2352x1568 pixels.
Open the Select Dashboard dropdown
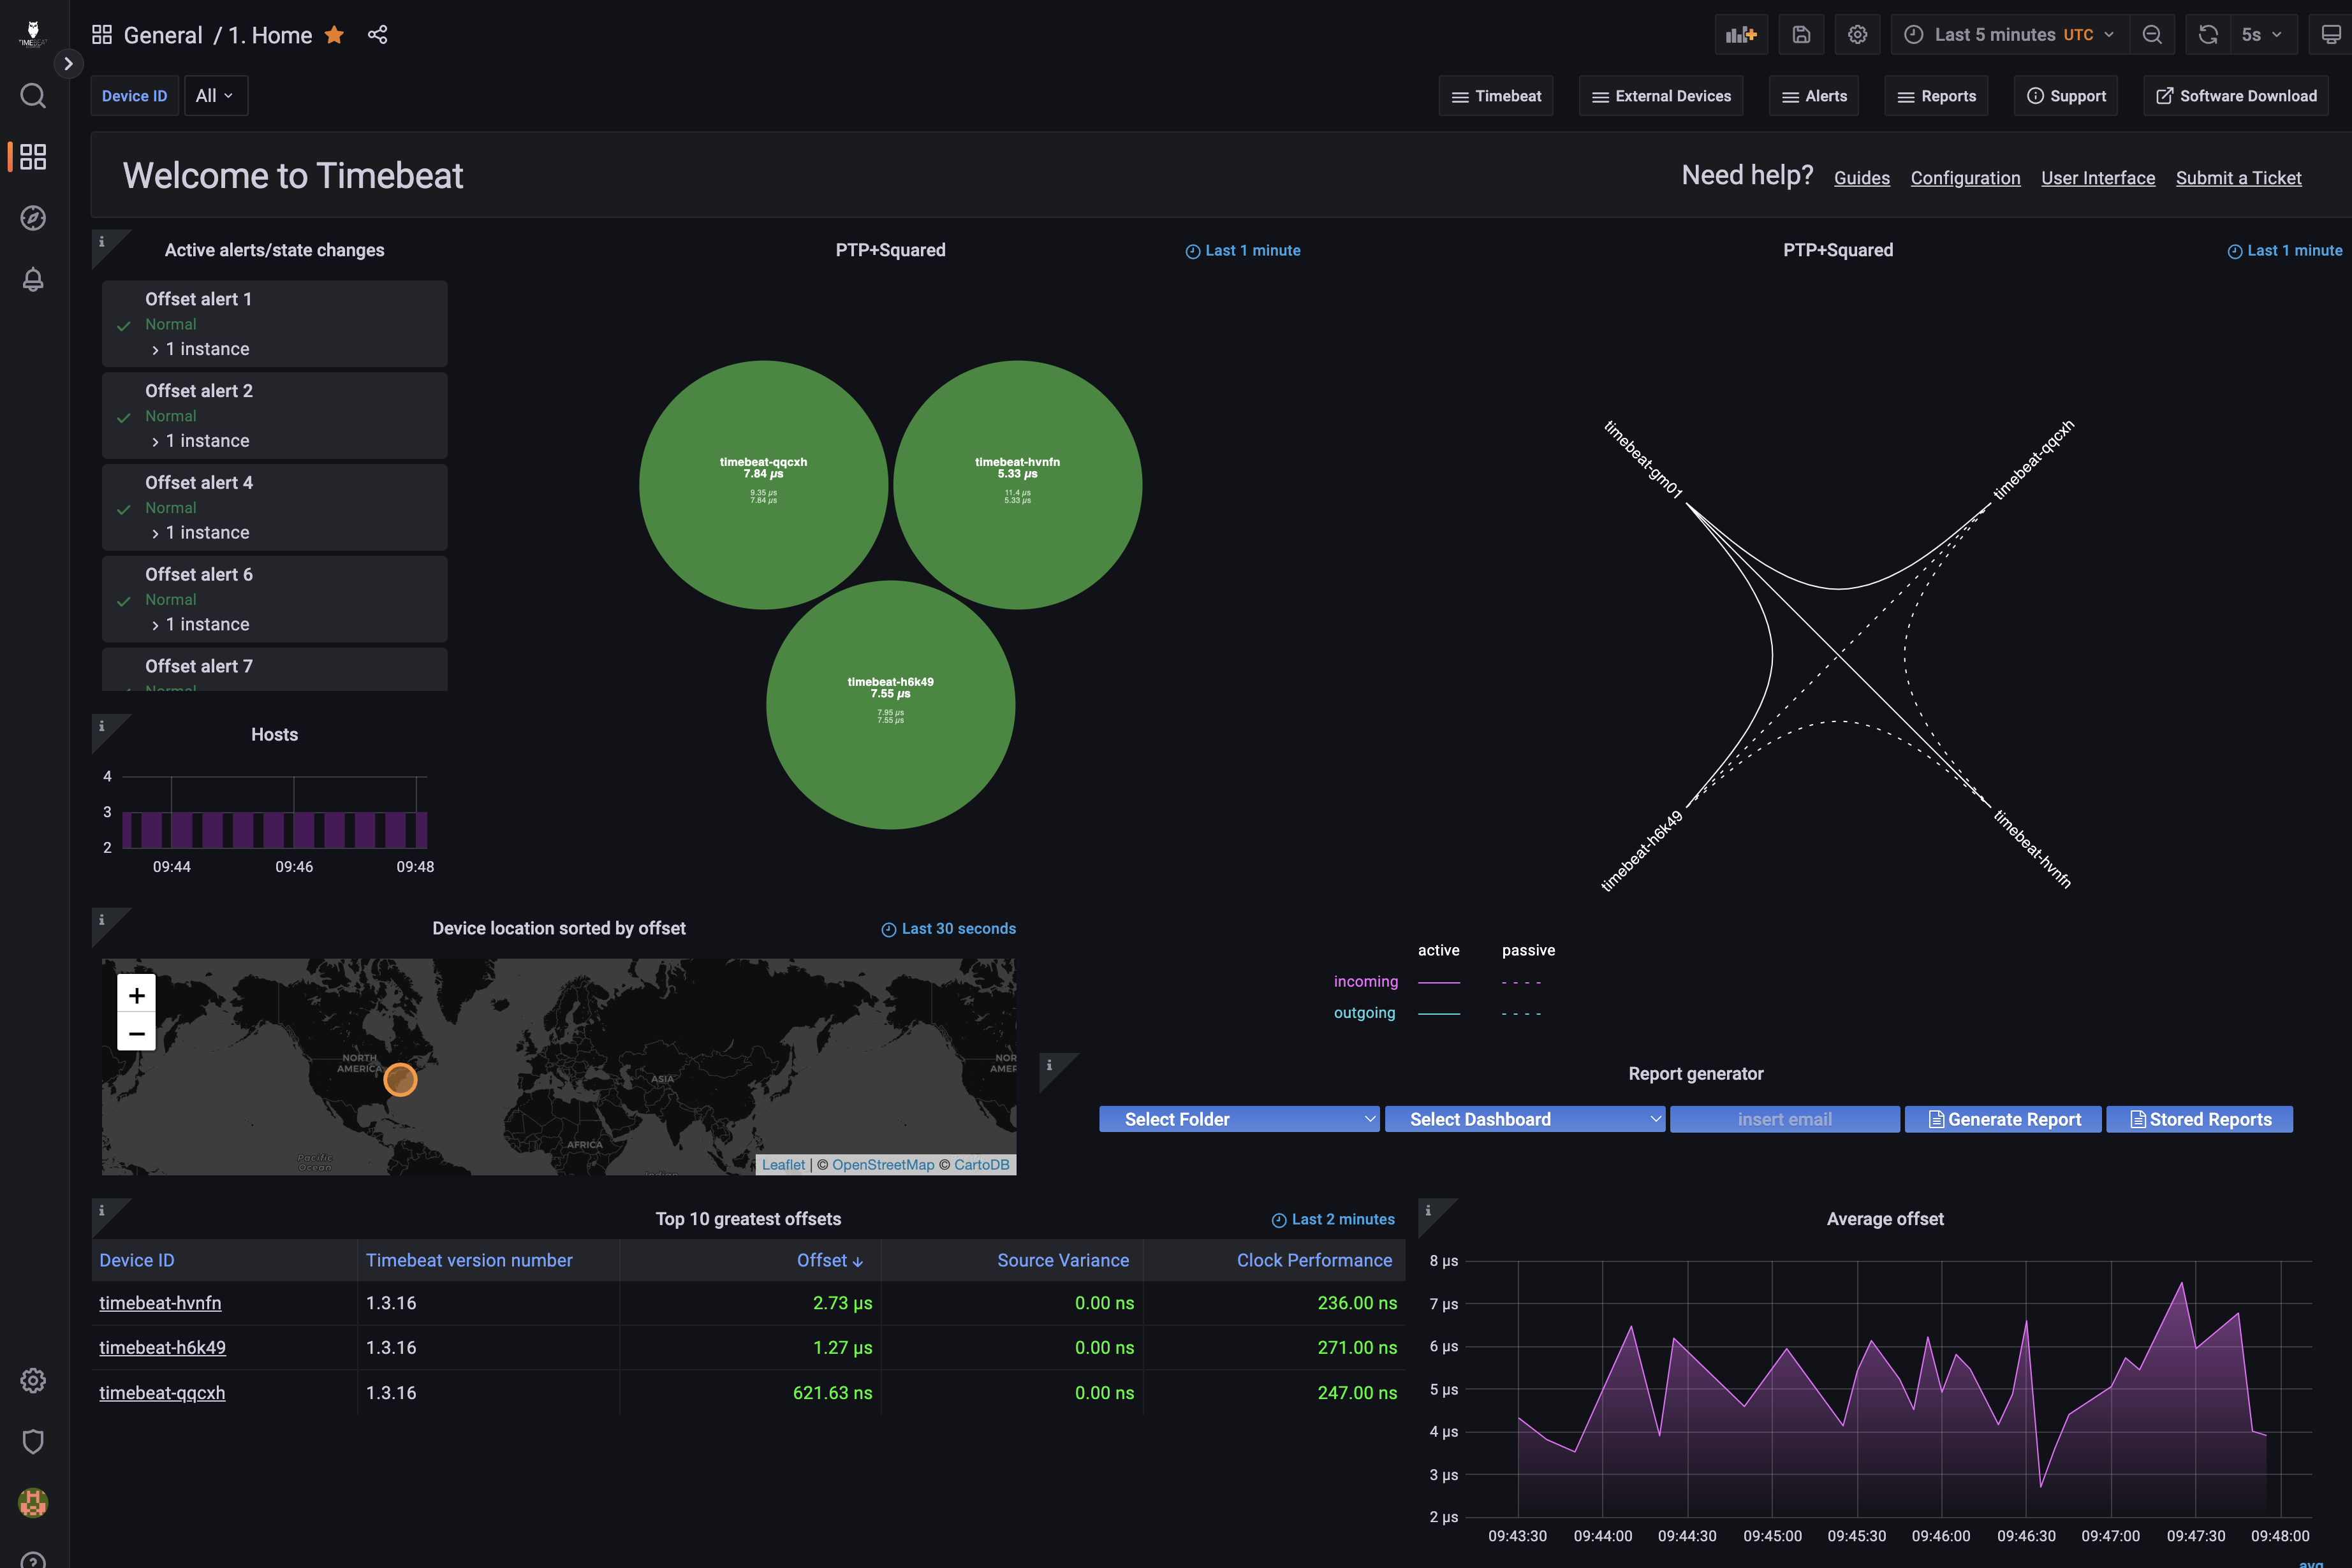coord(1525,1119)
